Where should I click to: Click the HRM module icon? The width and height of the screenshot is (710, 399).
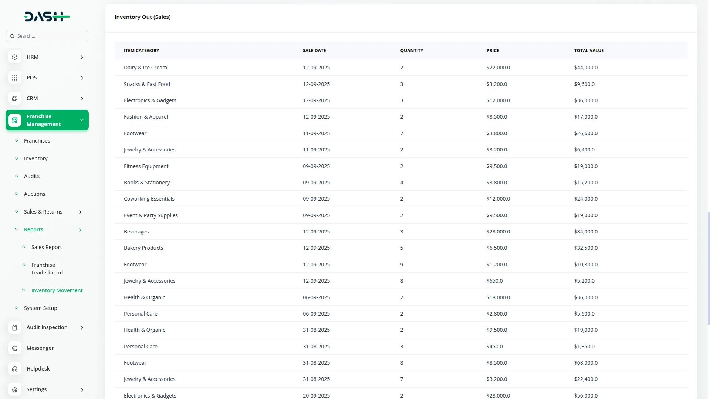pyautogui.click(x=14, y=57)
